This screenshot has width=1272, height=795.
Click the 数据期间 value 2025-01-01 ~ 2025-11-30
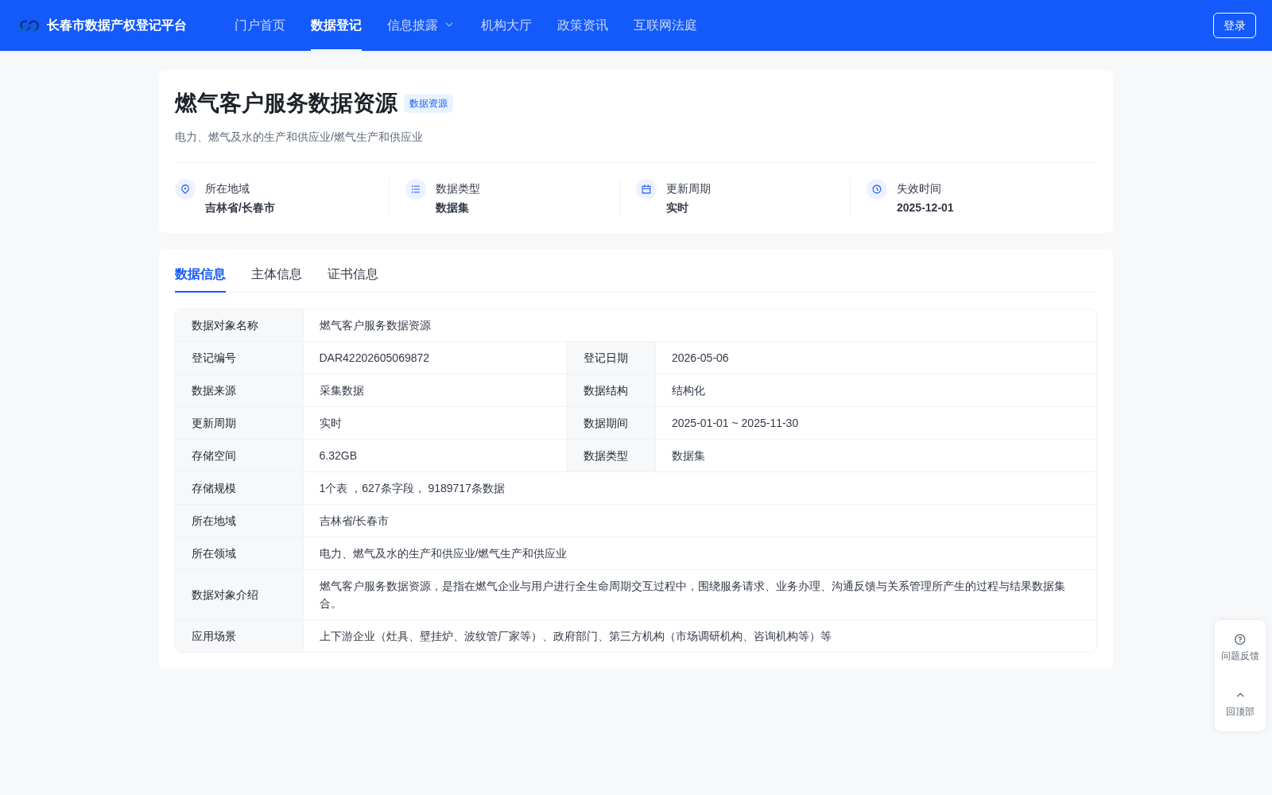pos(735,423)
